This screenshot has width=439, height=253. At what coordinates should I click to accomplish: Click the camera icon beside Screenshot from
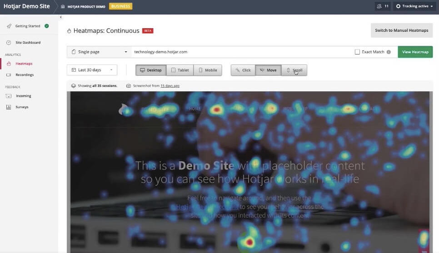129,86
